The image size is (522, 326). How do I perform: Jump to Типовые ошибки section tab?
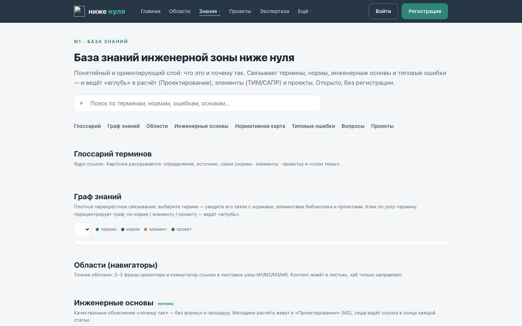pos(314,126)
